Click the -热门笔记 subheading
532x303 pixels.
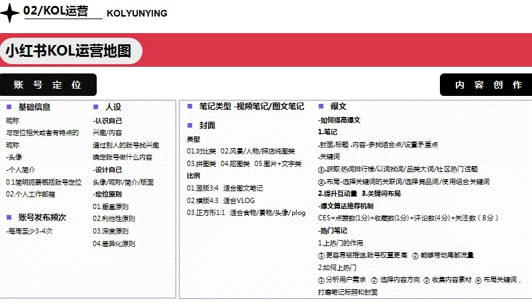click(x=333, y=231)
